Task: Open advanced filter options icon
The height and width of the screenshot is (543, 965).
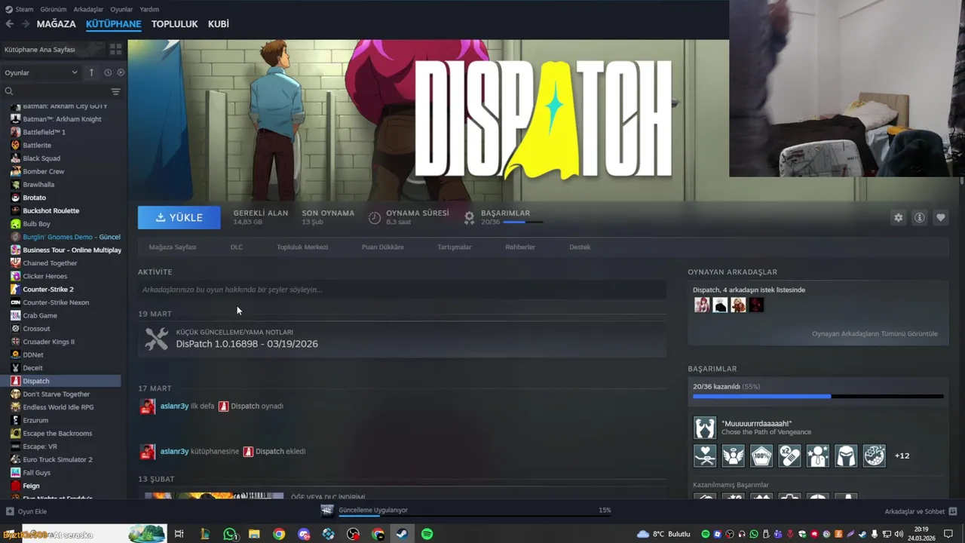Action: 115,91
